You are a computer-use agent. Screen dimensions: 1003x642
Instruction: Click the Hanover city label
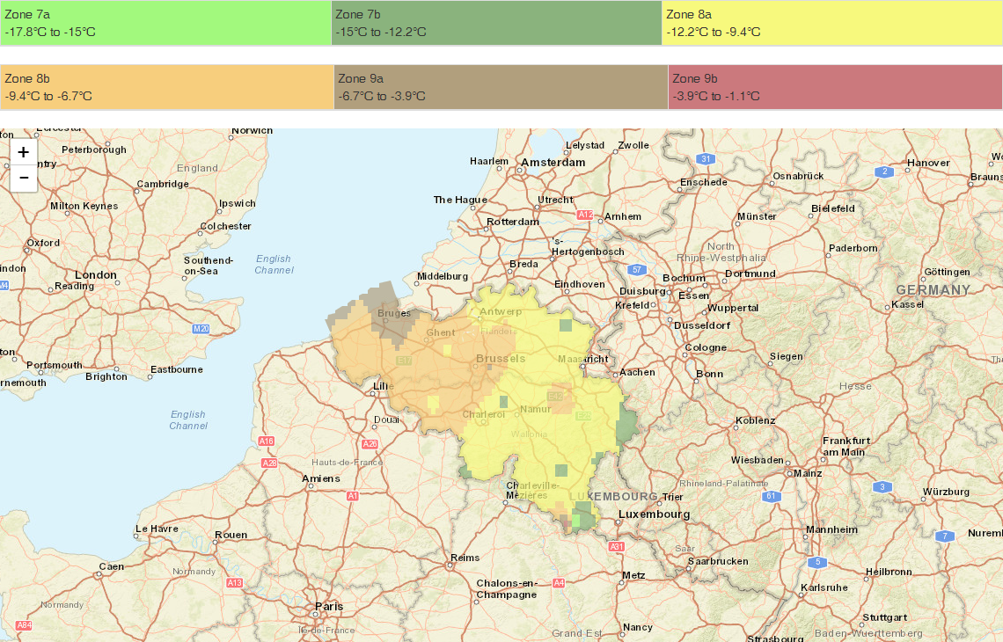(928, 163)
